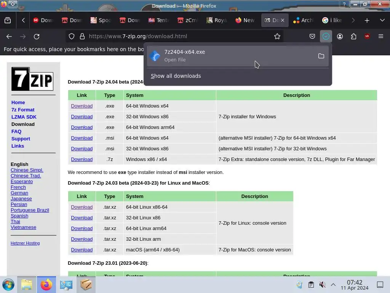This screenshot has width=390, height=293.
Task: Switch to the Arch tab
Action: 304,20
